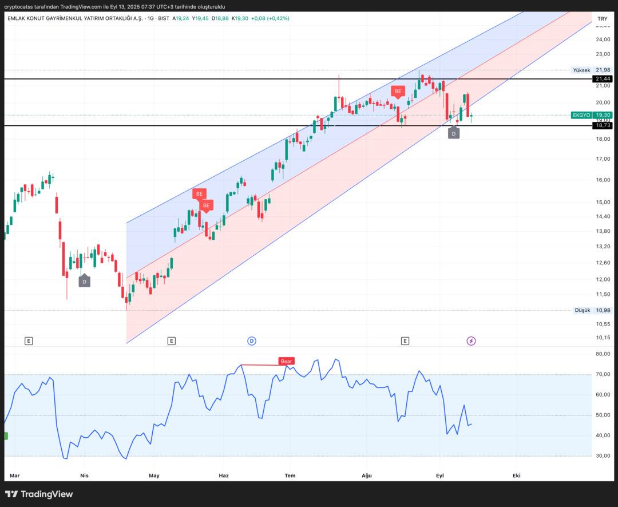The height and width of the screenshot is (507, 618).
Task: Click 10,55 on the price axis
Action: point(603,324)
